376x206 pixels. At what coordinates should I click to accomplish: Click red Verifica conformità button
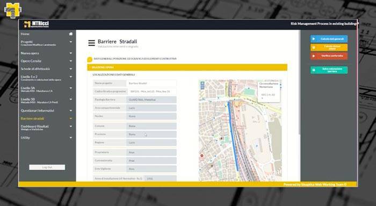329,56
